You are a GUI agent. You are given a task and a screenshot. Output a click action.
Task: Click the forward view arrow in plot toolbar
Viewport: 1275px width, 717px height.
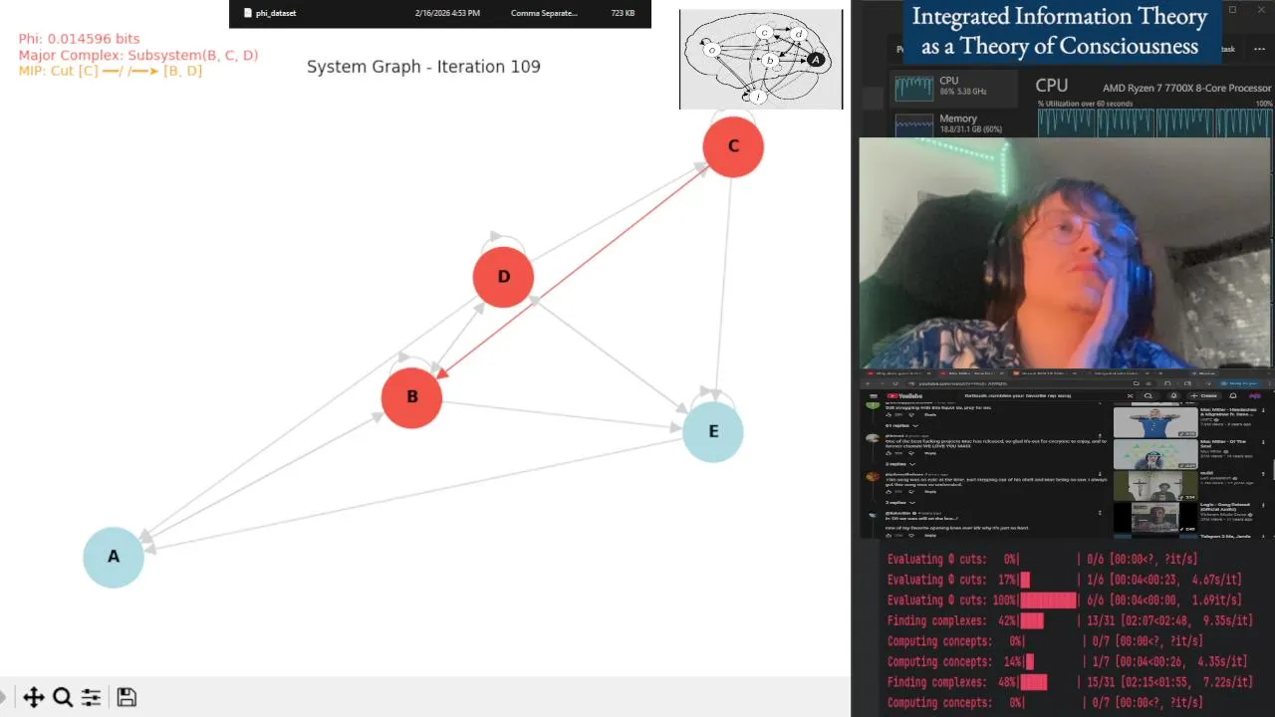pos(3,697)
